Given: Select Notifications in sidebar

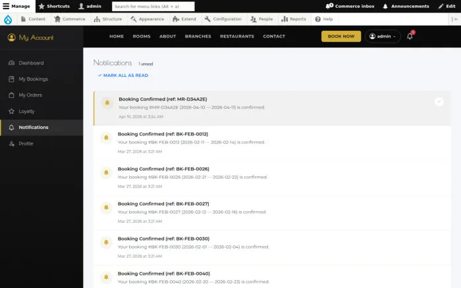Looking at the screenshot, I should pos(41,128).
